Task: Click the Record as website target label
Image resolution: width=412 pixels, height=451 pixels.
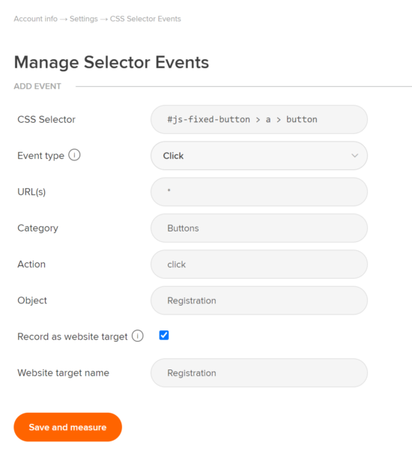Action: click(x=73, y=336)
